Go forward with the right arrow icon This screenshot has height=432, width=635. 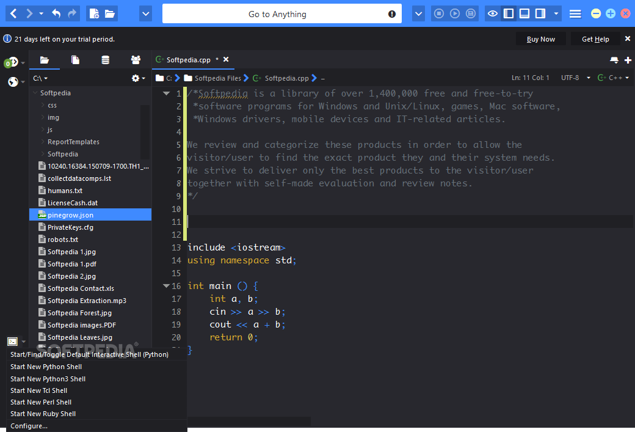29,14
